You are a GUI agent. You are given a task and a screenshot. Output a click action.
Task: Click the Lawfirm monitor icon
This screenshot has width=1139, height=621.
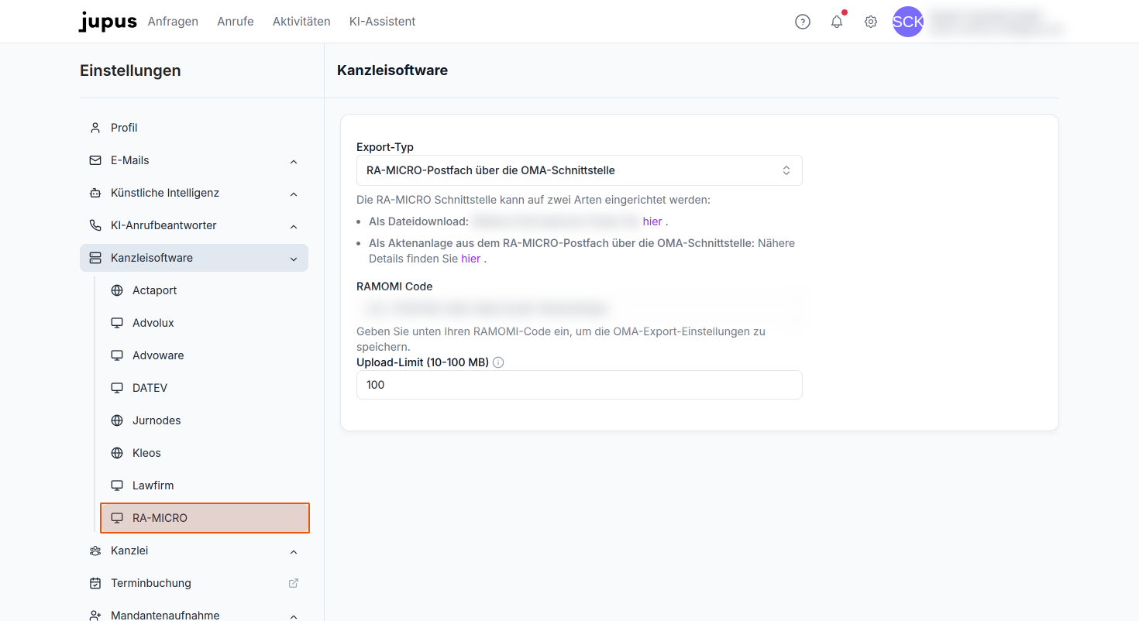click(x=117, y=485)
